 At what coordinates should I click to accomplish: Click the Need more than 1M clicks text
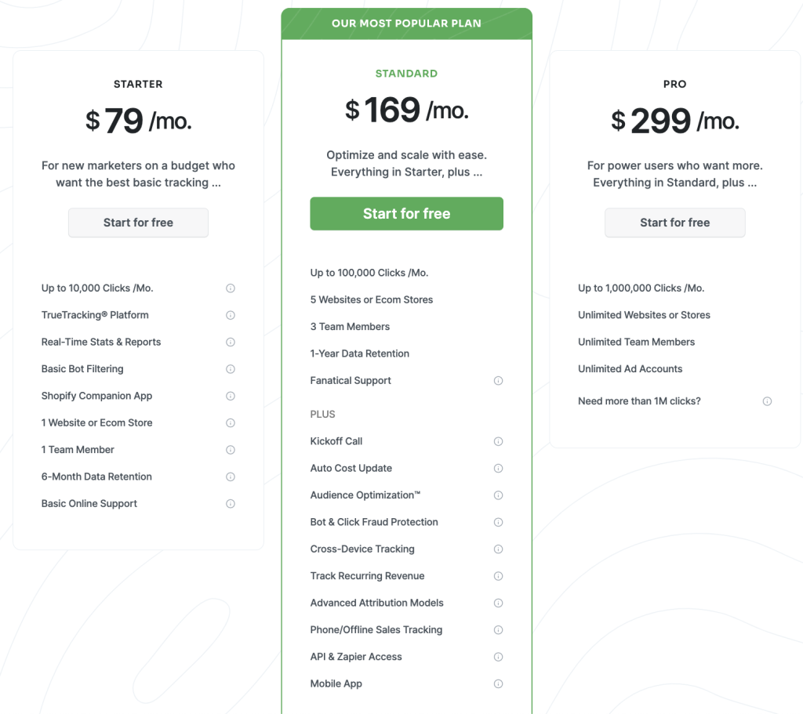point(639,401)
